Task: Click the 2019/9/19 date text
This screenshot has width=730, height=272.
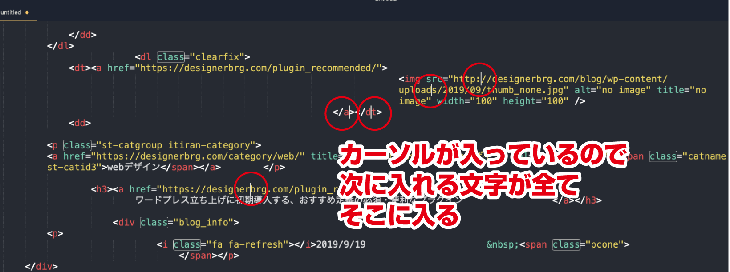Action: [341, 244]
